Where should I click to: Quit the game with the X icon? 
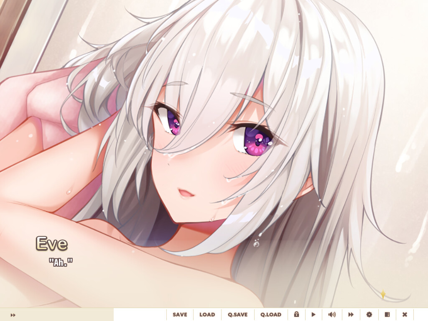404,314
